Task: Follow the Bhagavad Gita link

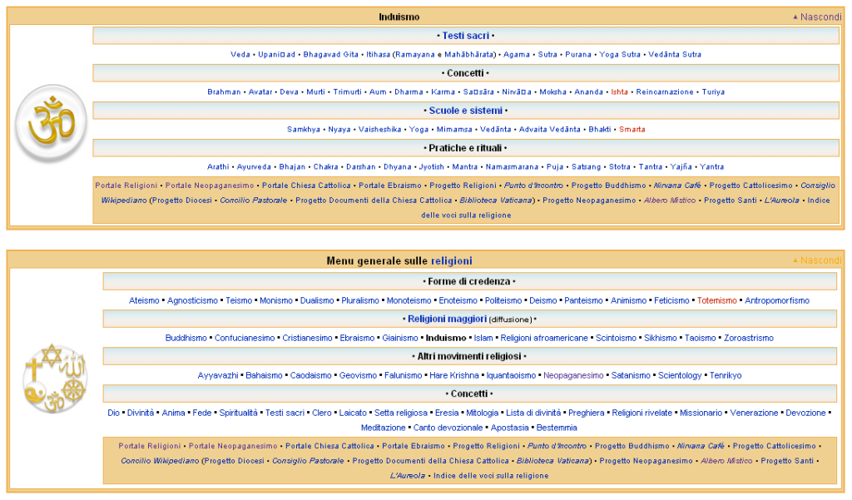Action: click(x=330, y=54)
